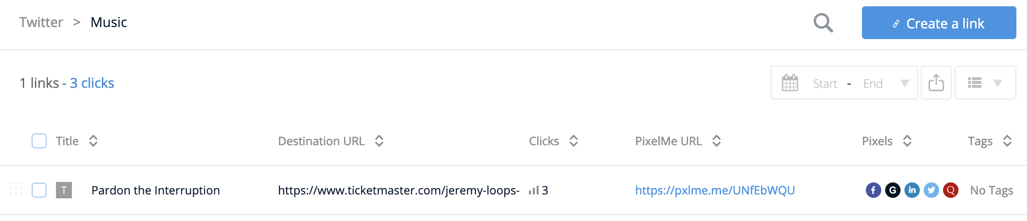Viewport: 1027px width, 221px height.
Task: Click Create a link button
Action: 939,23
